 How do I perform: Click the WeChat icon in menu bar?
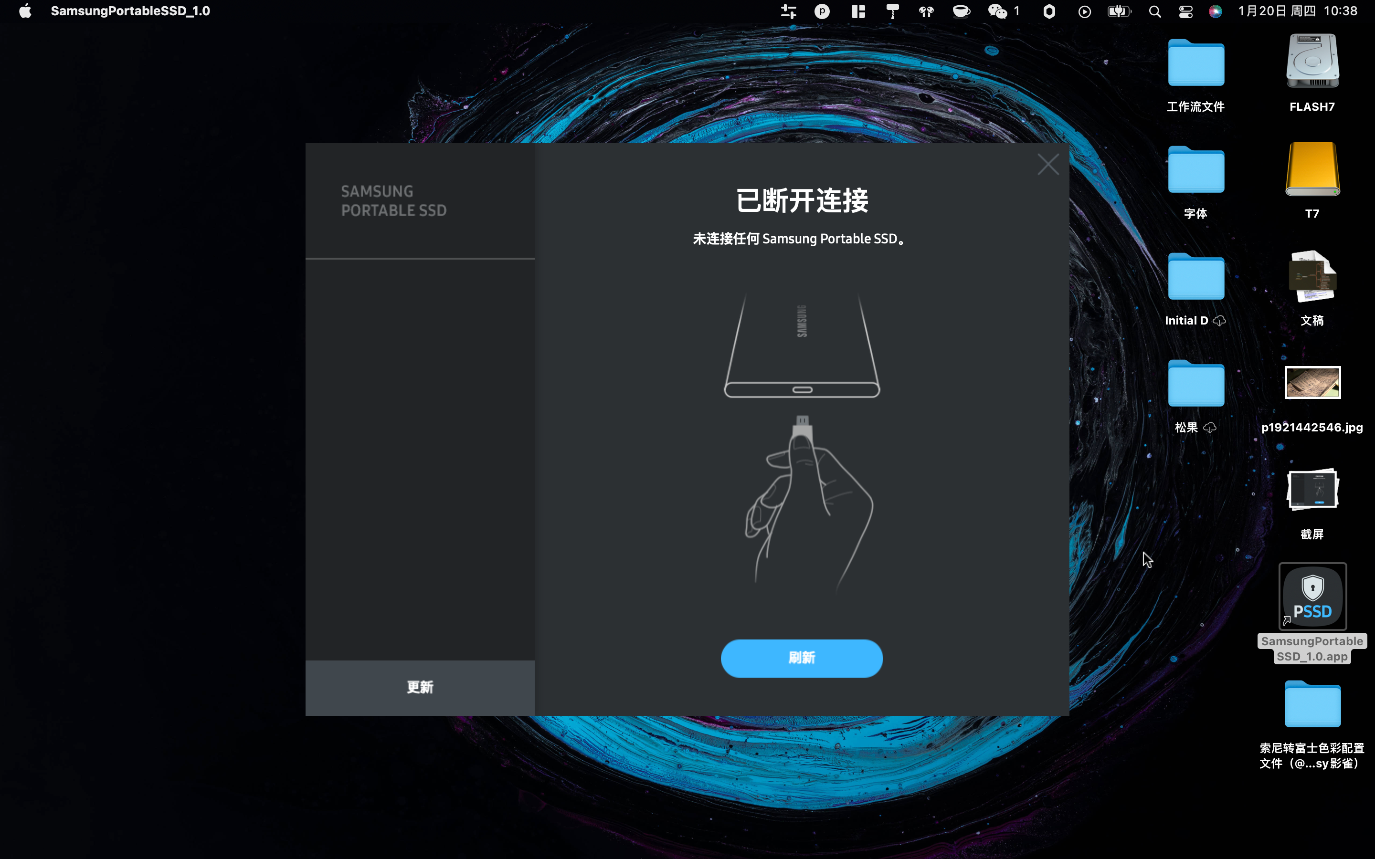(x=997, y=11)
